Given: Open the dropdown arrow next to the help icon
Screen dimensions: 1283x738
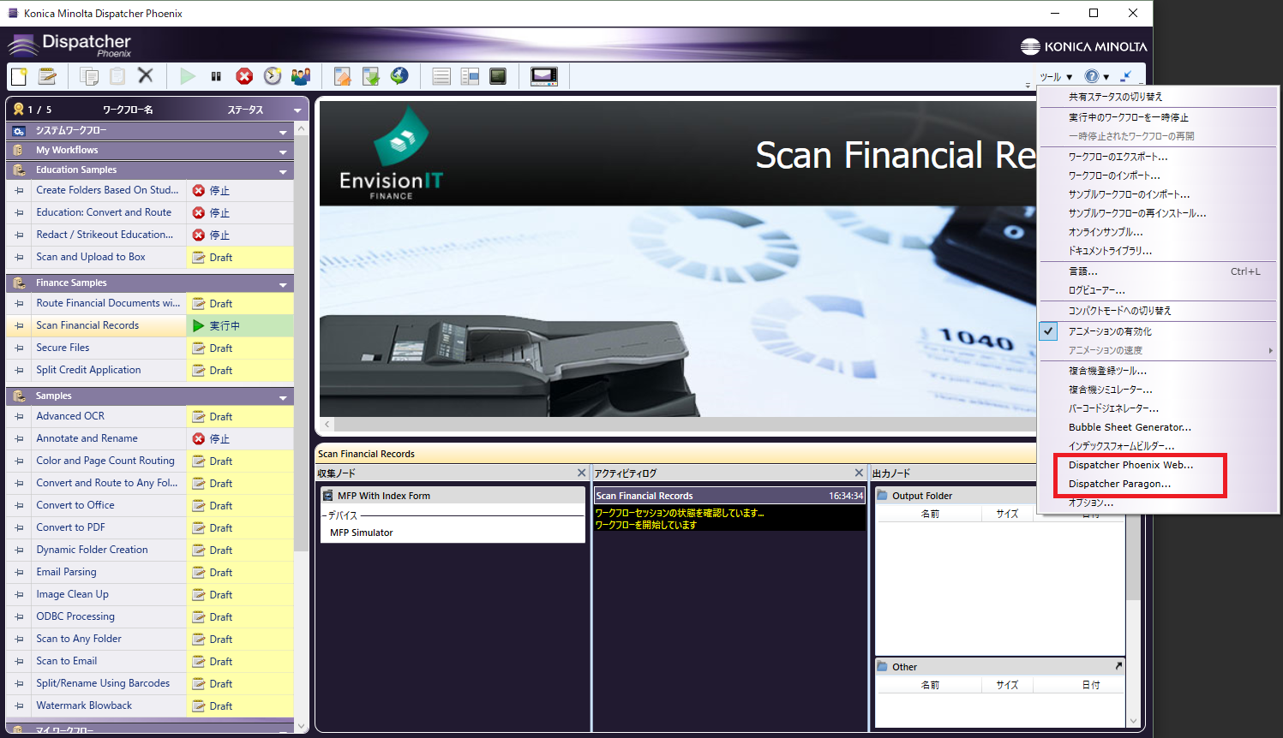Looking at the screenshot, I should 1106,77.
